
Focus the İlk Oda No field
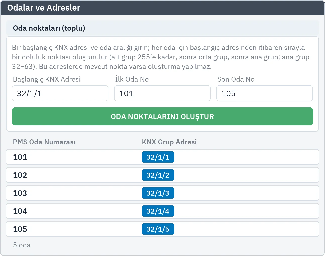(x=162, y=93)
